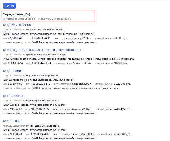Click INN number 7730106556
This screenshot has height=141, width=170.
(x=15, y=109)
